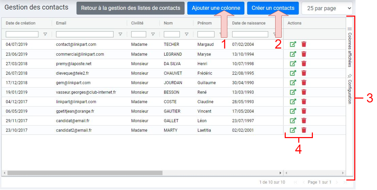Open the Configuration side panel
377x190 pixels.
click(350, 89)
